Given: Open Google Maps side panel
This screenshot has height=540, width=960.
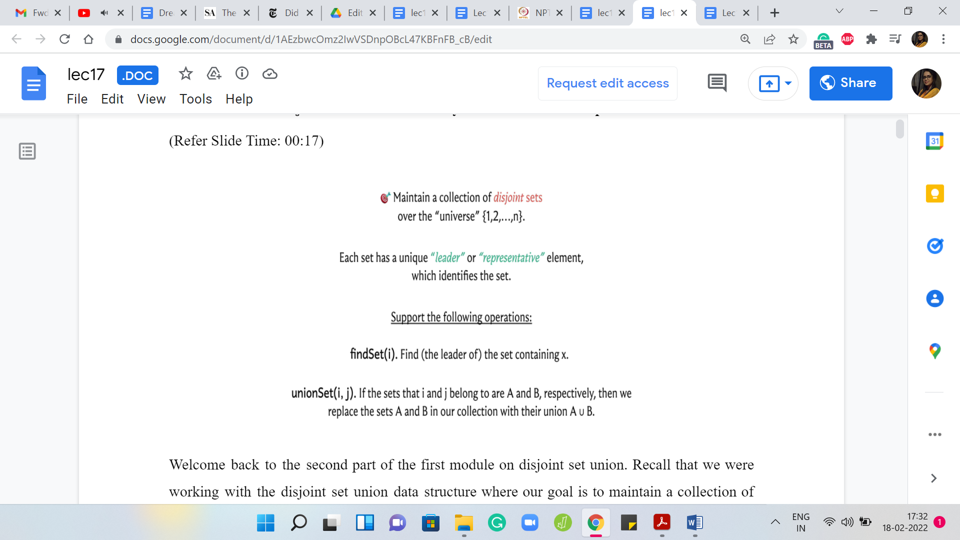Looking at the screenshot, I should point(934,351).
